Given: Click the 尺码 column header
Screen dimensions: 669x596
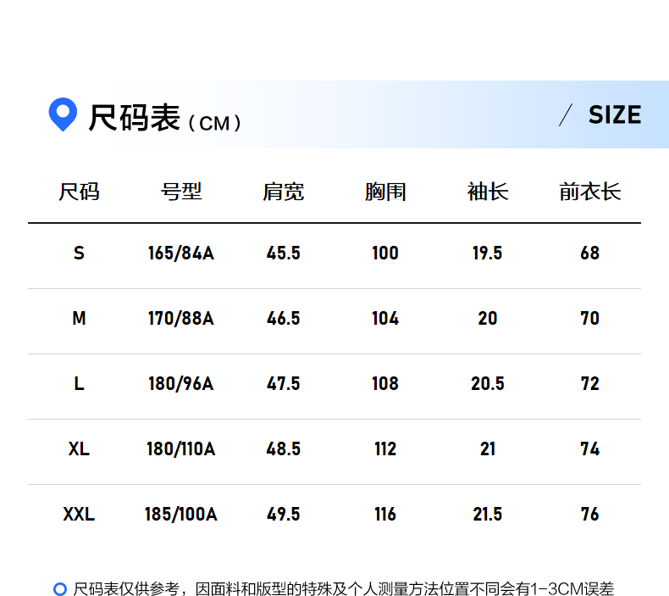Looking at the screenshot, I should (x=79, y=192).
